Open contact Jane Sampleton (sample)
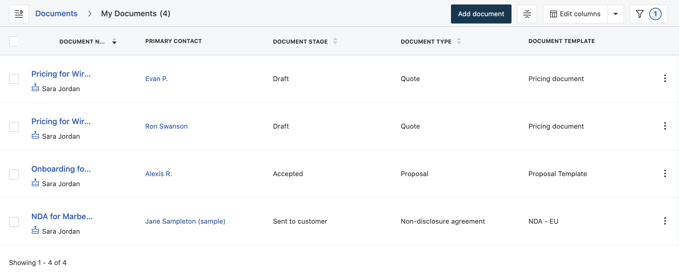 [185, 221]
